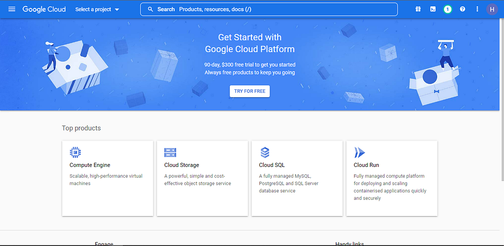Open the Cloud Storage title

coord(182,165)
